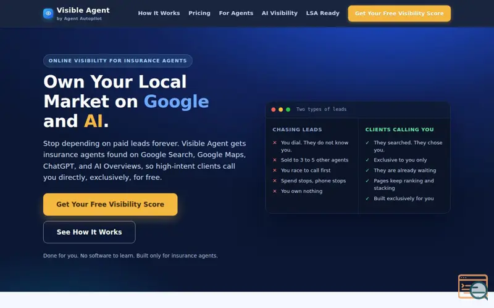This screenshot has width=494, height=308.
Task: Click 'Done for you. No software to learn' note
Action: (130, 256)
